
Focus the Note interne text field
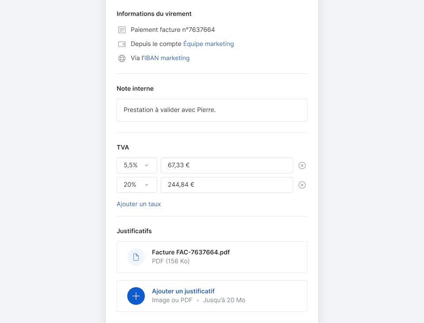pos(212,110)
